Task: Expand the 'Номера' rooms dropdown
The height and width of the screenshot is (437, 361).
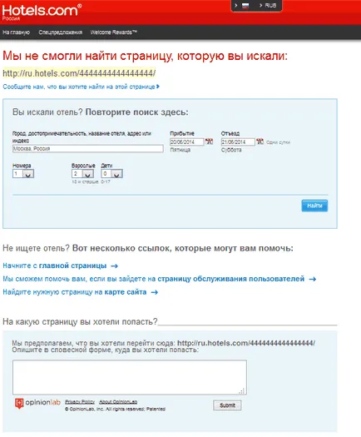Action: pos(23,174)
